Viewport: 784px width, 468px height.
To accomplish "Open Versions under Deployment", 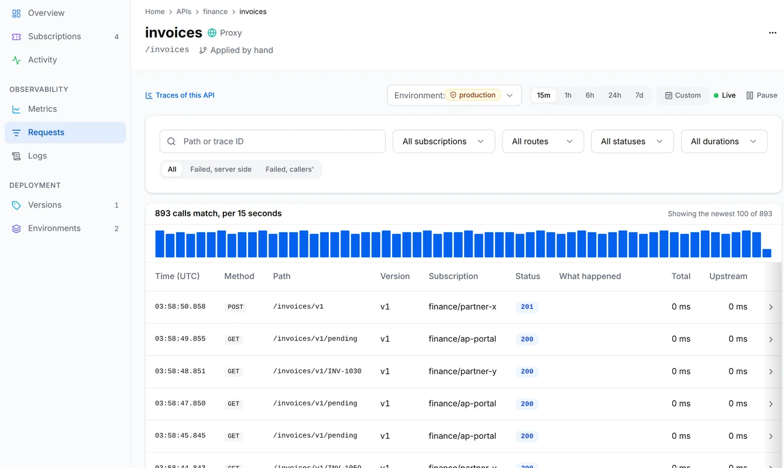I will point(65,205).
